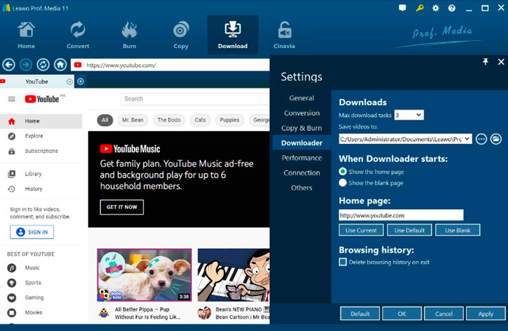The width and height of the screenshot is (508, 331).
Task: Click GET IT NOW on YouTube Music banner
Action: pos(122,207)
